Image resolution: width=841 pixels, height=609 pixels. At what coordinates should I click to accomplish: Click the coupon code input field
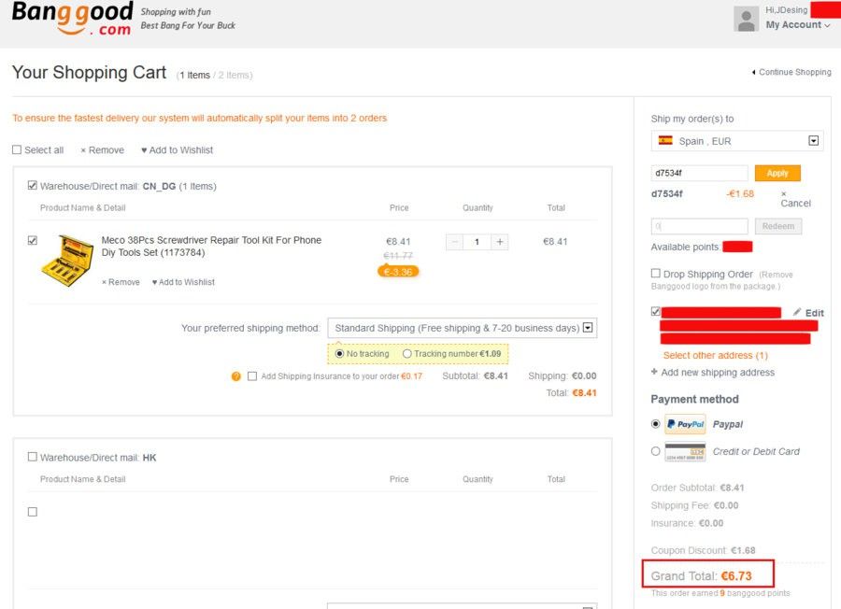coord(699,173)
